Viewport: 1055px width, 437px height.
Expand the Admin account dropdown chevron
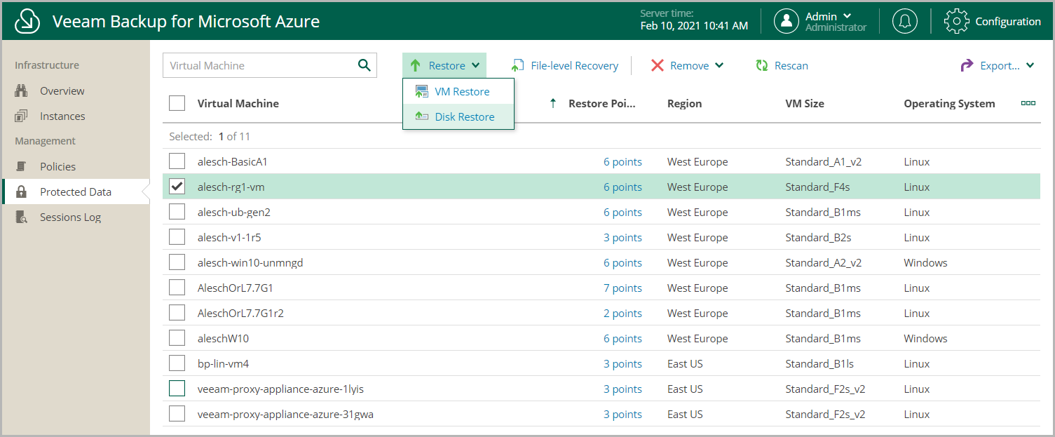tap(848, 15)
